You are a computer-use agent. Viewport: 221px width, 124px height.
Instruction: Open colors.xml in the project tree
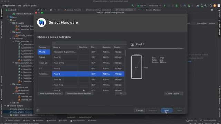click(22, 87)
